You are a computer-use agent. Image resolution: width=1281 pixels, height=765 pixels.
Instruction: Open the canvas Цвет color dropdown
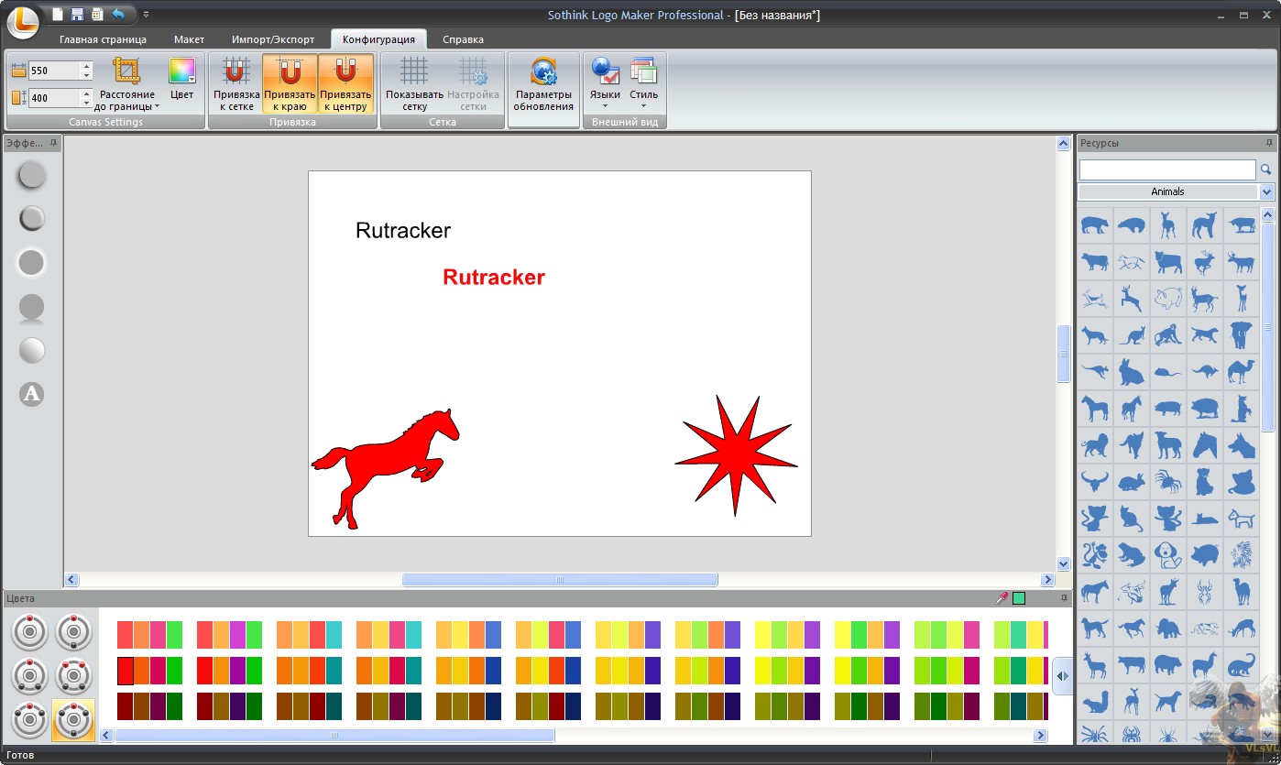[x=181, y=81]
